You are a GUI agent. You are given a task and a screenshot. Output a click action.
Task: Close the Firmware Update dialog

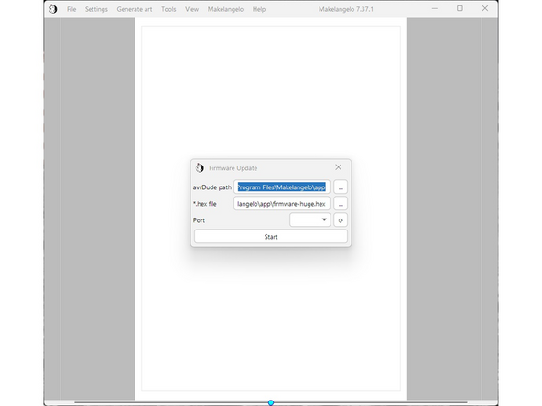tap(338, 167)
